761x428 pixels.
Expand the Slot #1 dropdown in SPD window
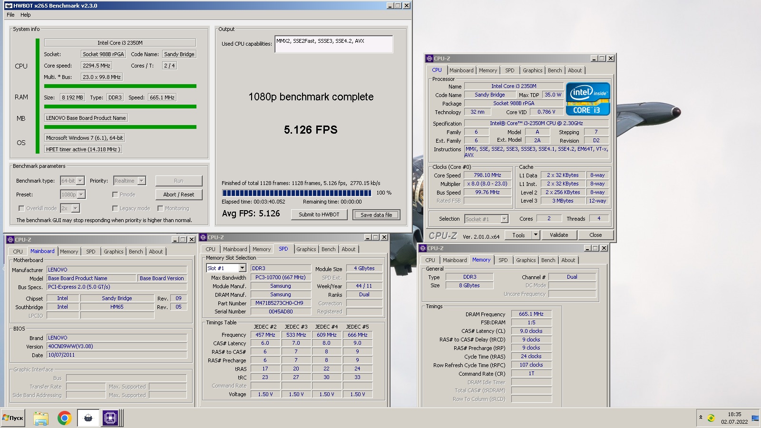[x=242, y=268]
